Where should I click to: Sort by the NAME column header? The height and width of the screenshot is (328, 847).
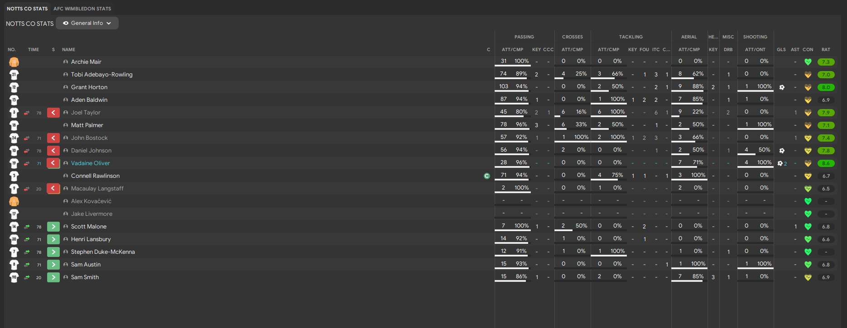click(x=69, y=50)
